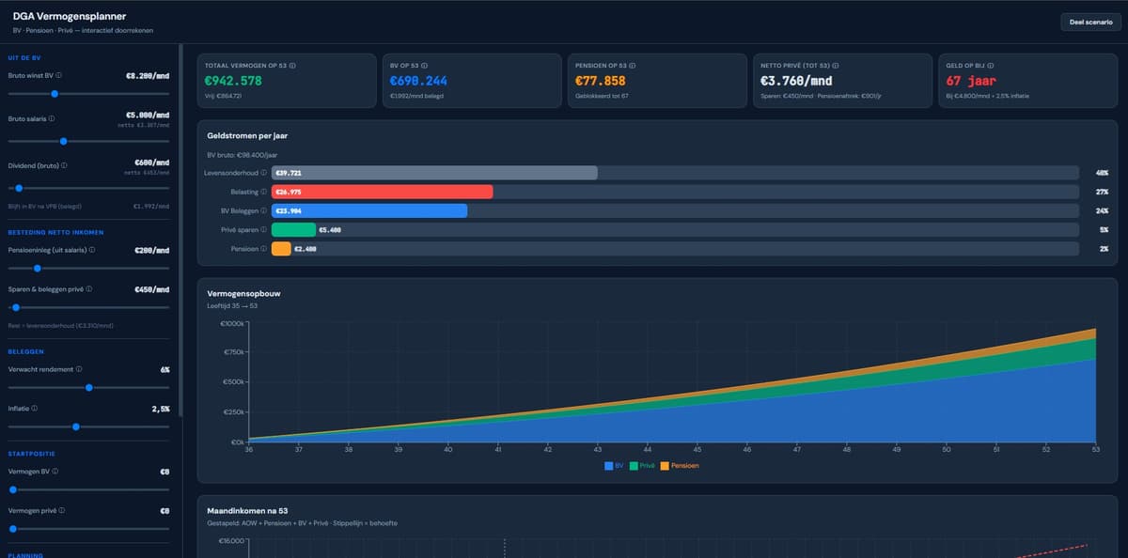Open info icon next to Verwacht rendement
Screen dimensions: 1128x558
tap(77, 369)
